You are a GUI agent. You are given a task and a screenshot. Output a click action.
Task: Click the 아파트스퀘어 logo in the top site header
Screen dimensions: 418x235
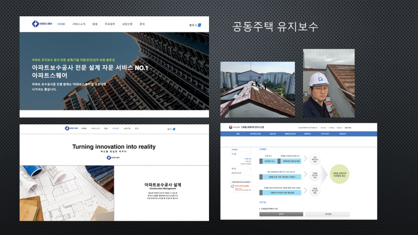42,24
